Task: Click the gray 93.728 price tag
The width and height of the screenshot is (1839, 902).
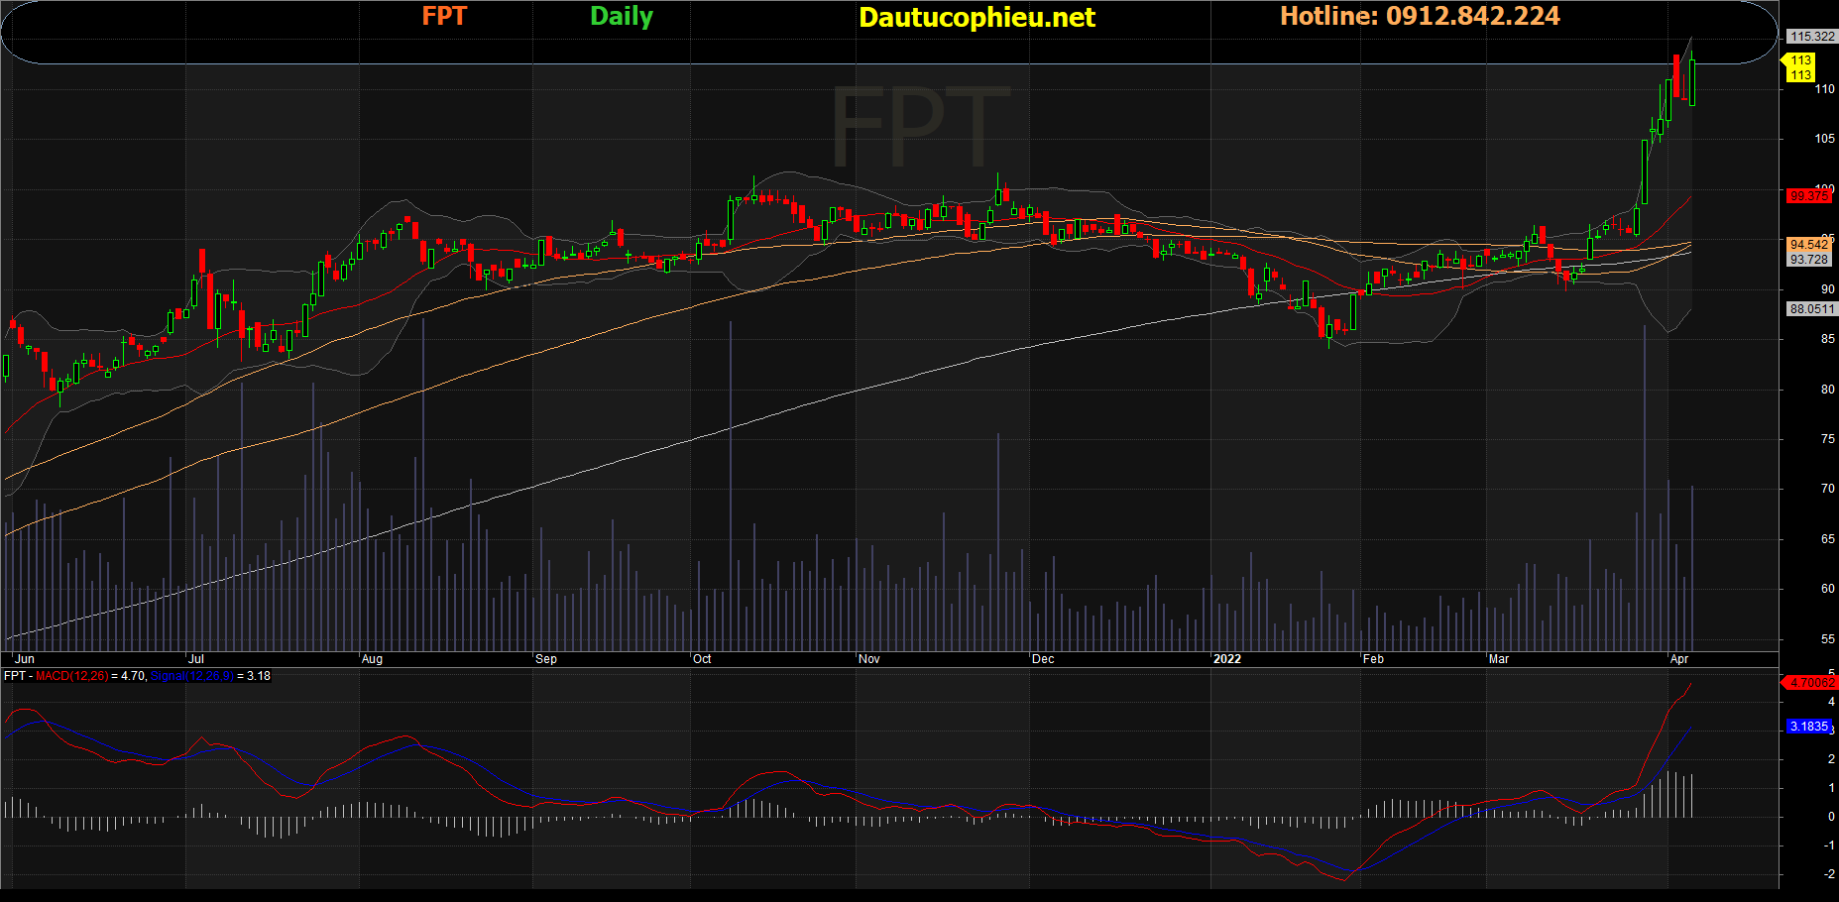Action: 1808,260
